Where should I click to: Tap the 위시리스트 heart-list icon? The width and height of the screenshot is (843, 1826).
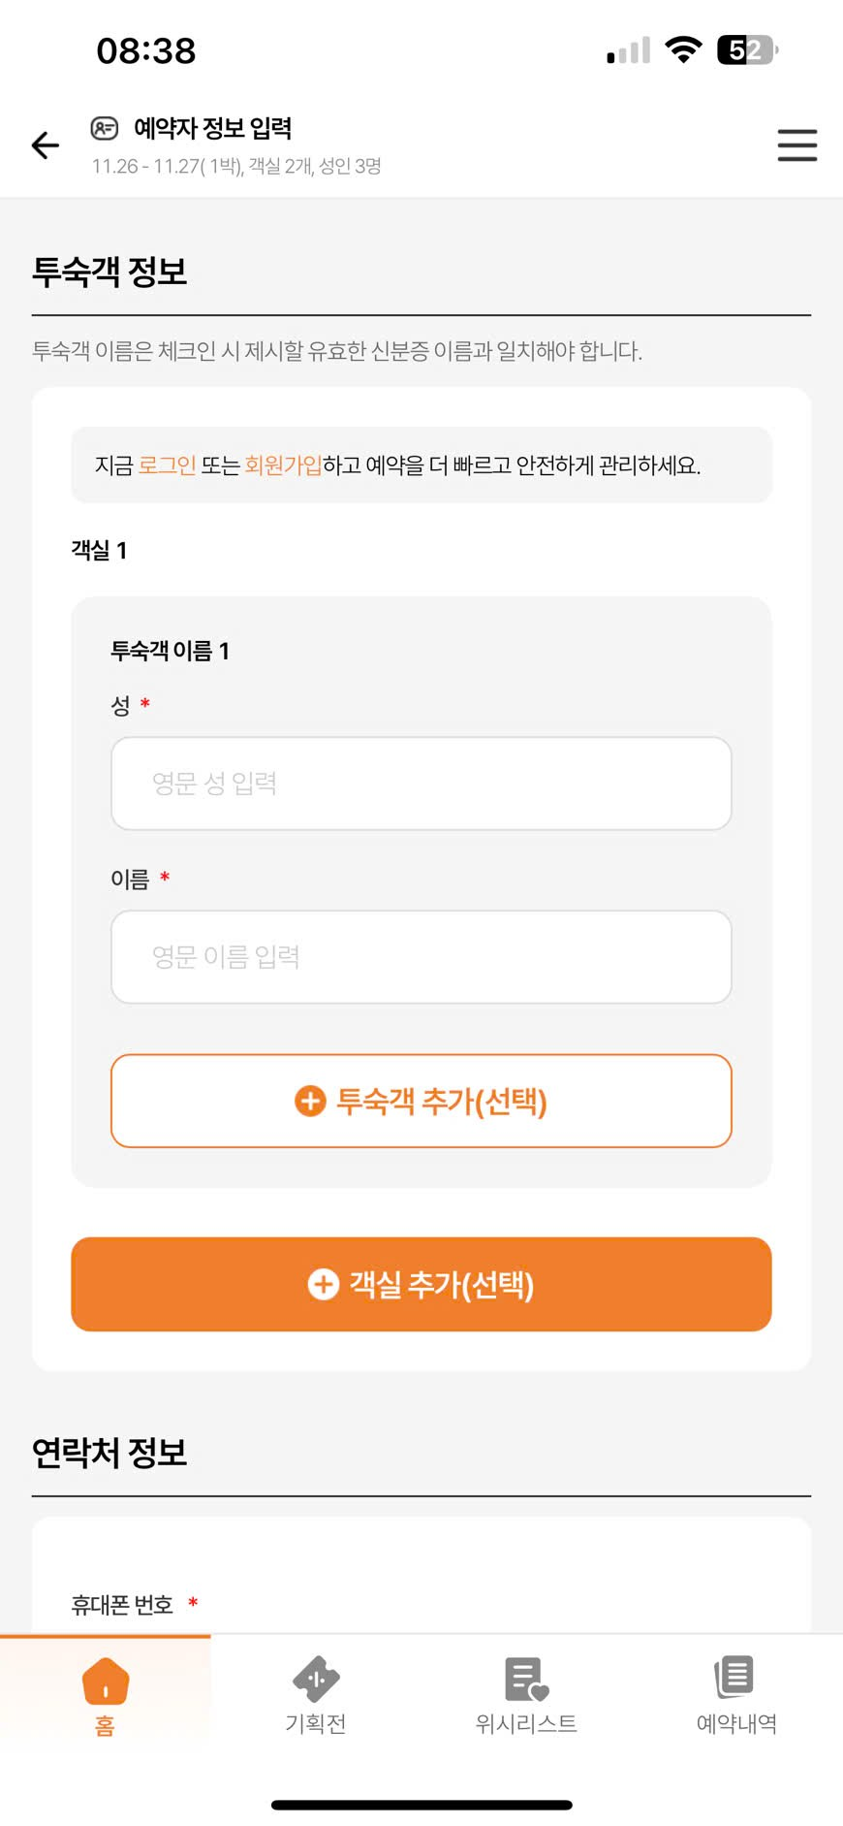click(x=526, y=1679)
